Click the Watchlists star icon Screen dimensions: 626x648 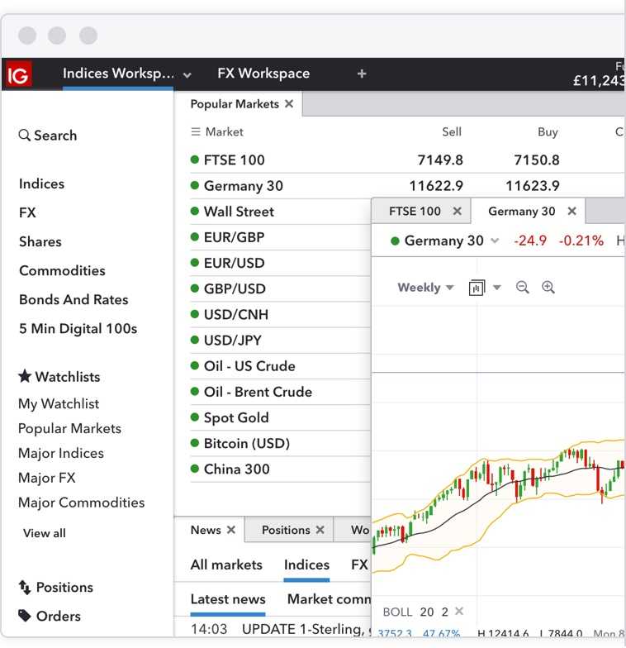pos(25,376)
